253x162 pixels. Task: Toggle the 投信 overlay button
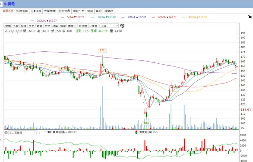(24, 26)
